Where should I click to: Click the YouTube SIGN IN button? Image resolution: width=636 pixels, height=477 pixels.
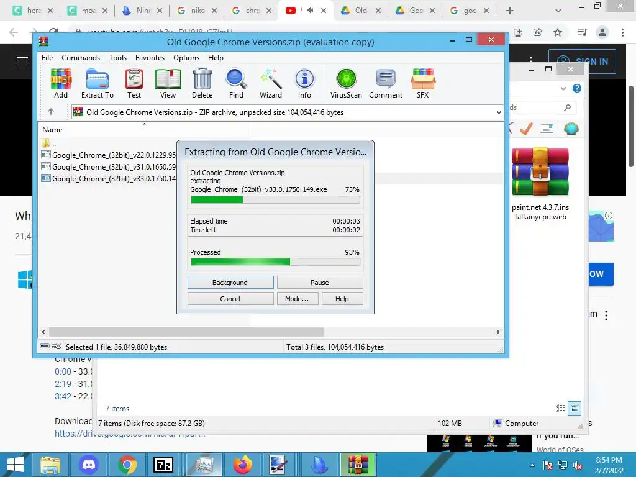pyautogui.click(x=583, y=61)
